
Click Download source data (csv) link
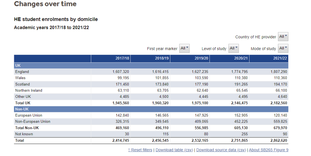click(221, 150)
